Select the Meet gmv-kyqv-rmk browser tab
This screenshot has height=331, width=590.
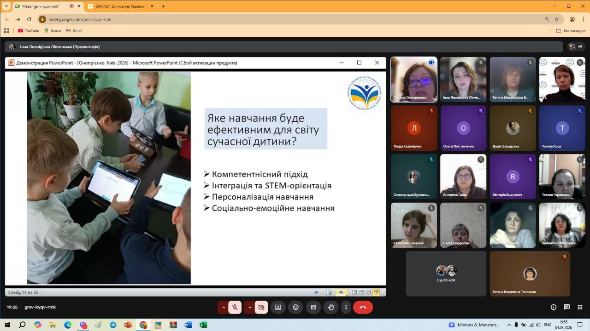[x=41, y=6]
